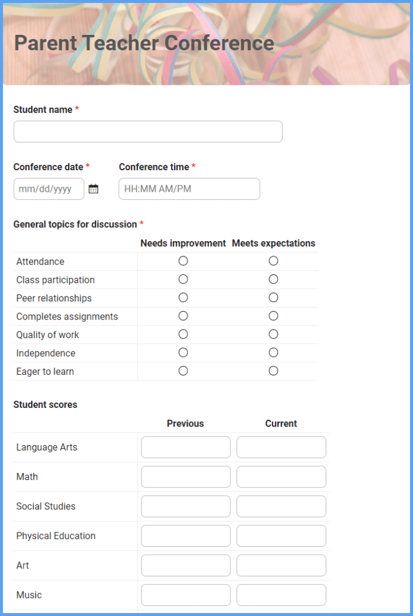This screenshot has width=413, height=616.
Task: Mark Independence as Needs improvement
Action: click(x=182, y=353)
